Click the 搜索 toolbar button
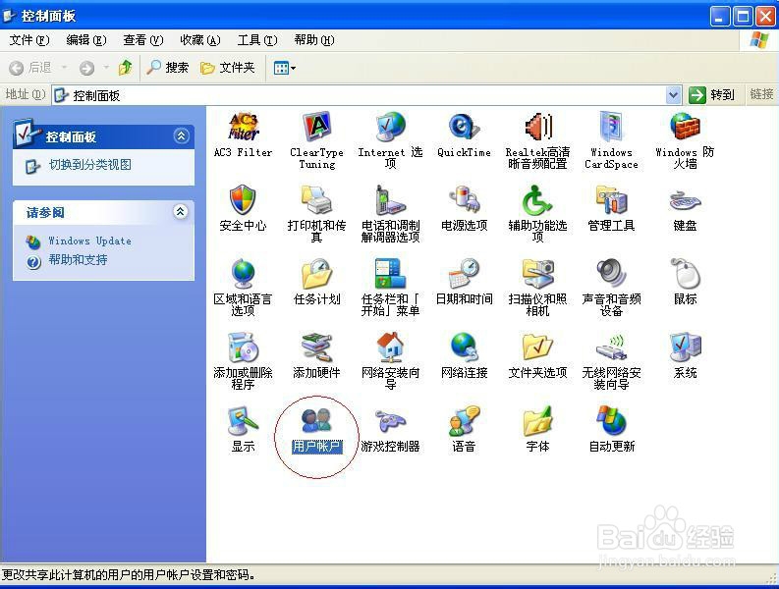Image resolution: width=779 pixels, height=589 pixels. pos(167,68)
